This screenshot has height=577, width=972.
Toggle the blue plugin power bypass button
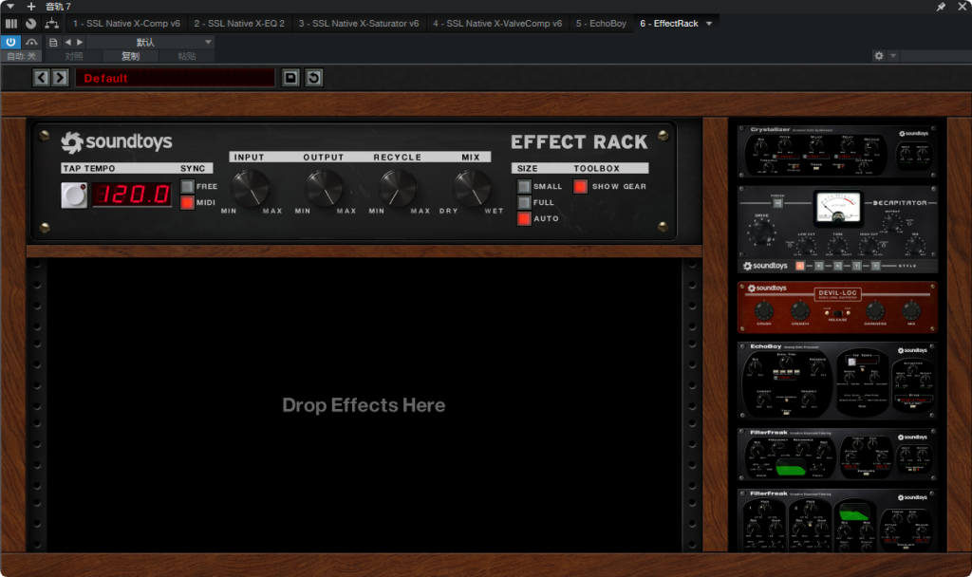click(x=11, y=42)
